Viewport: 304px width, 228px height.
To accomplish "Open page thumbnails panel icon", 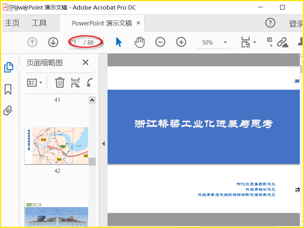I will [9, 67].
